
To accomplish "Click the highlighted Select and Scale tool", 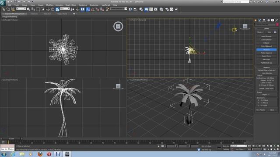I will click(57, 9).
